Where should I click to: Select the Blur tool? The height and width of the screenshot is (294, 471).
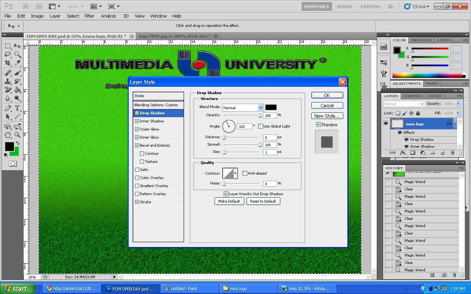click(x=8, y=98)
